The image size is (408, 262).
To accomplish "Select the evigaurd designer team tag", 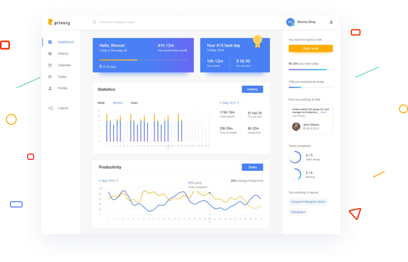I will click(308, 202).
